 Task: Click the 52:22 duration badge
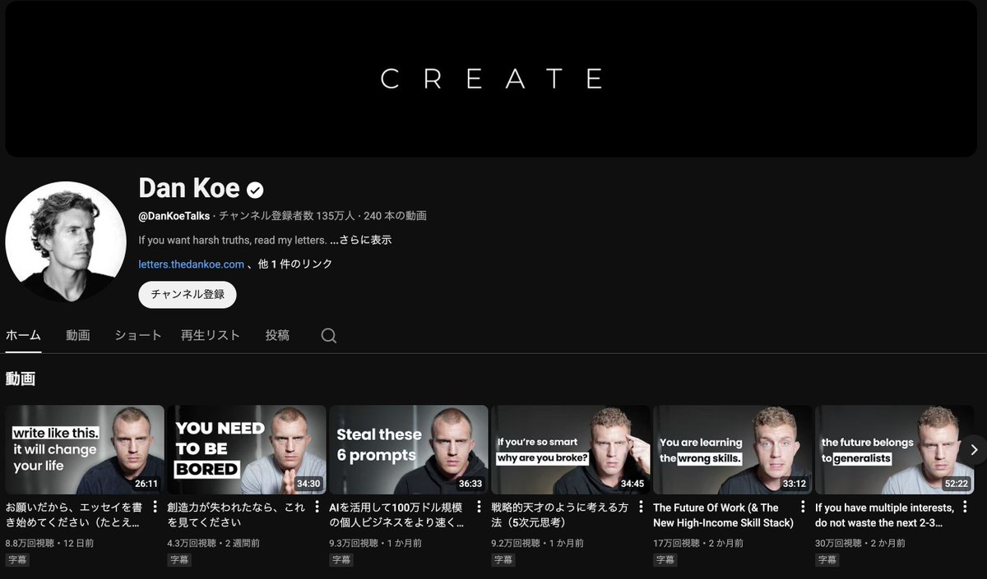coord(956,484)
